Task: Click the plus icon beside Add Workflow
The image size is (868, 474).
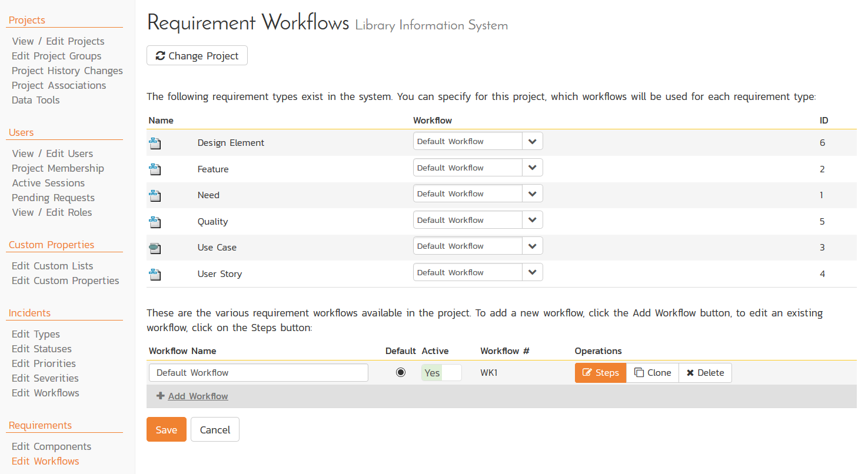Action: [x=160, y=396]
